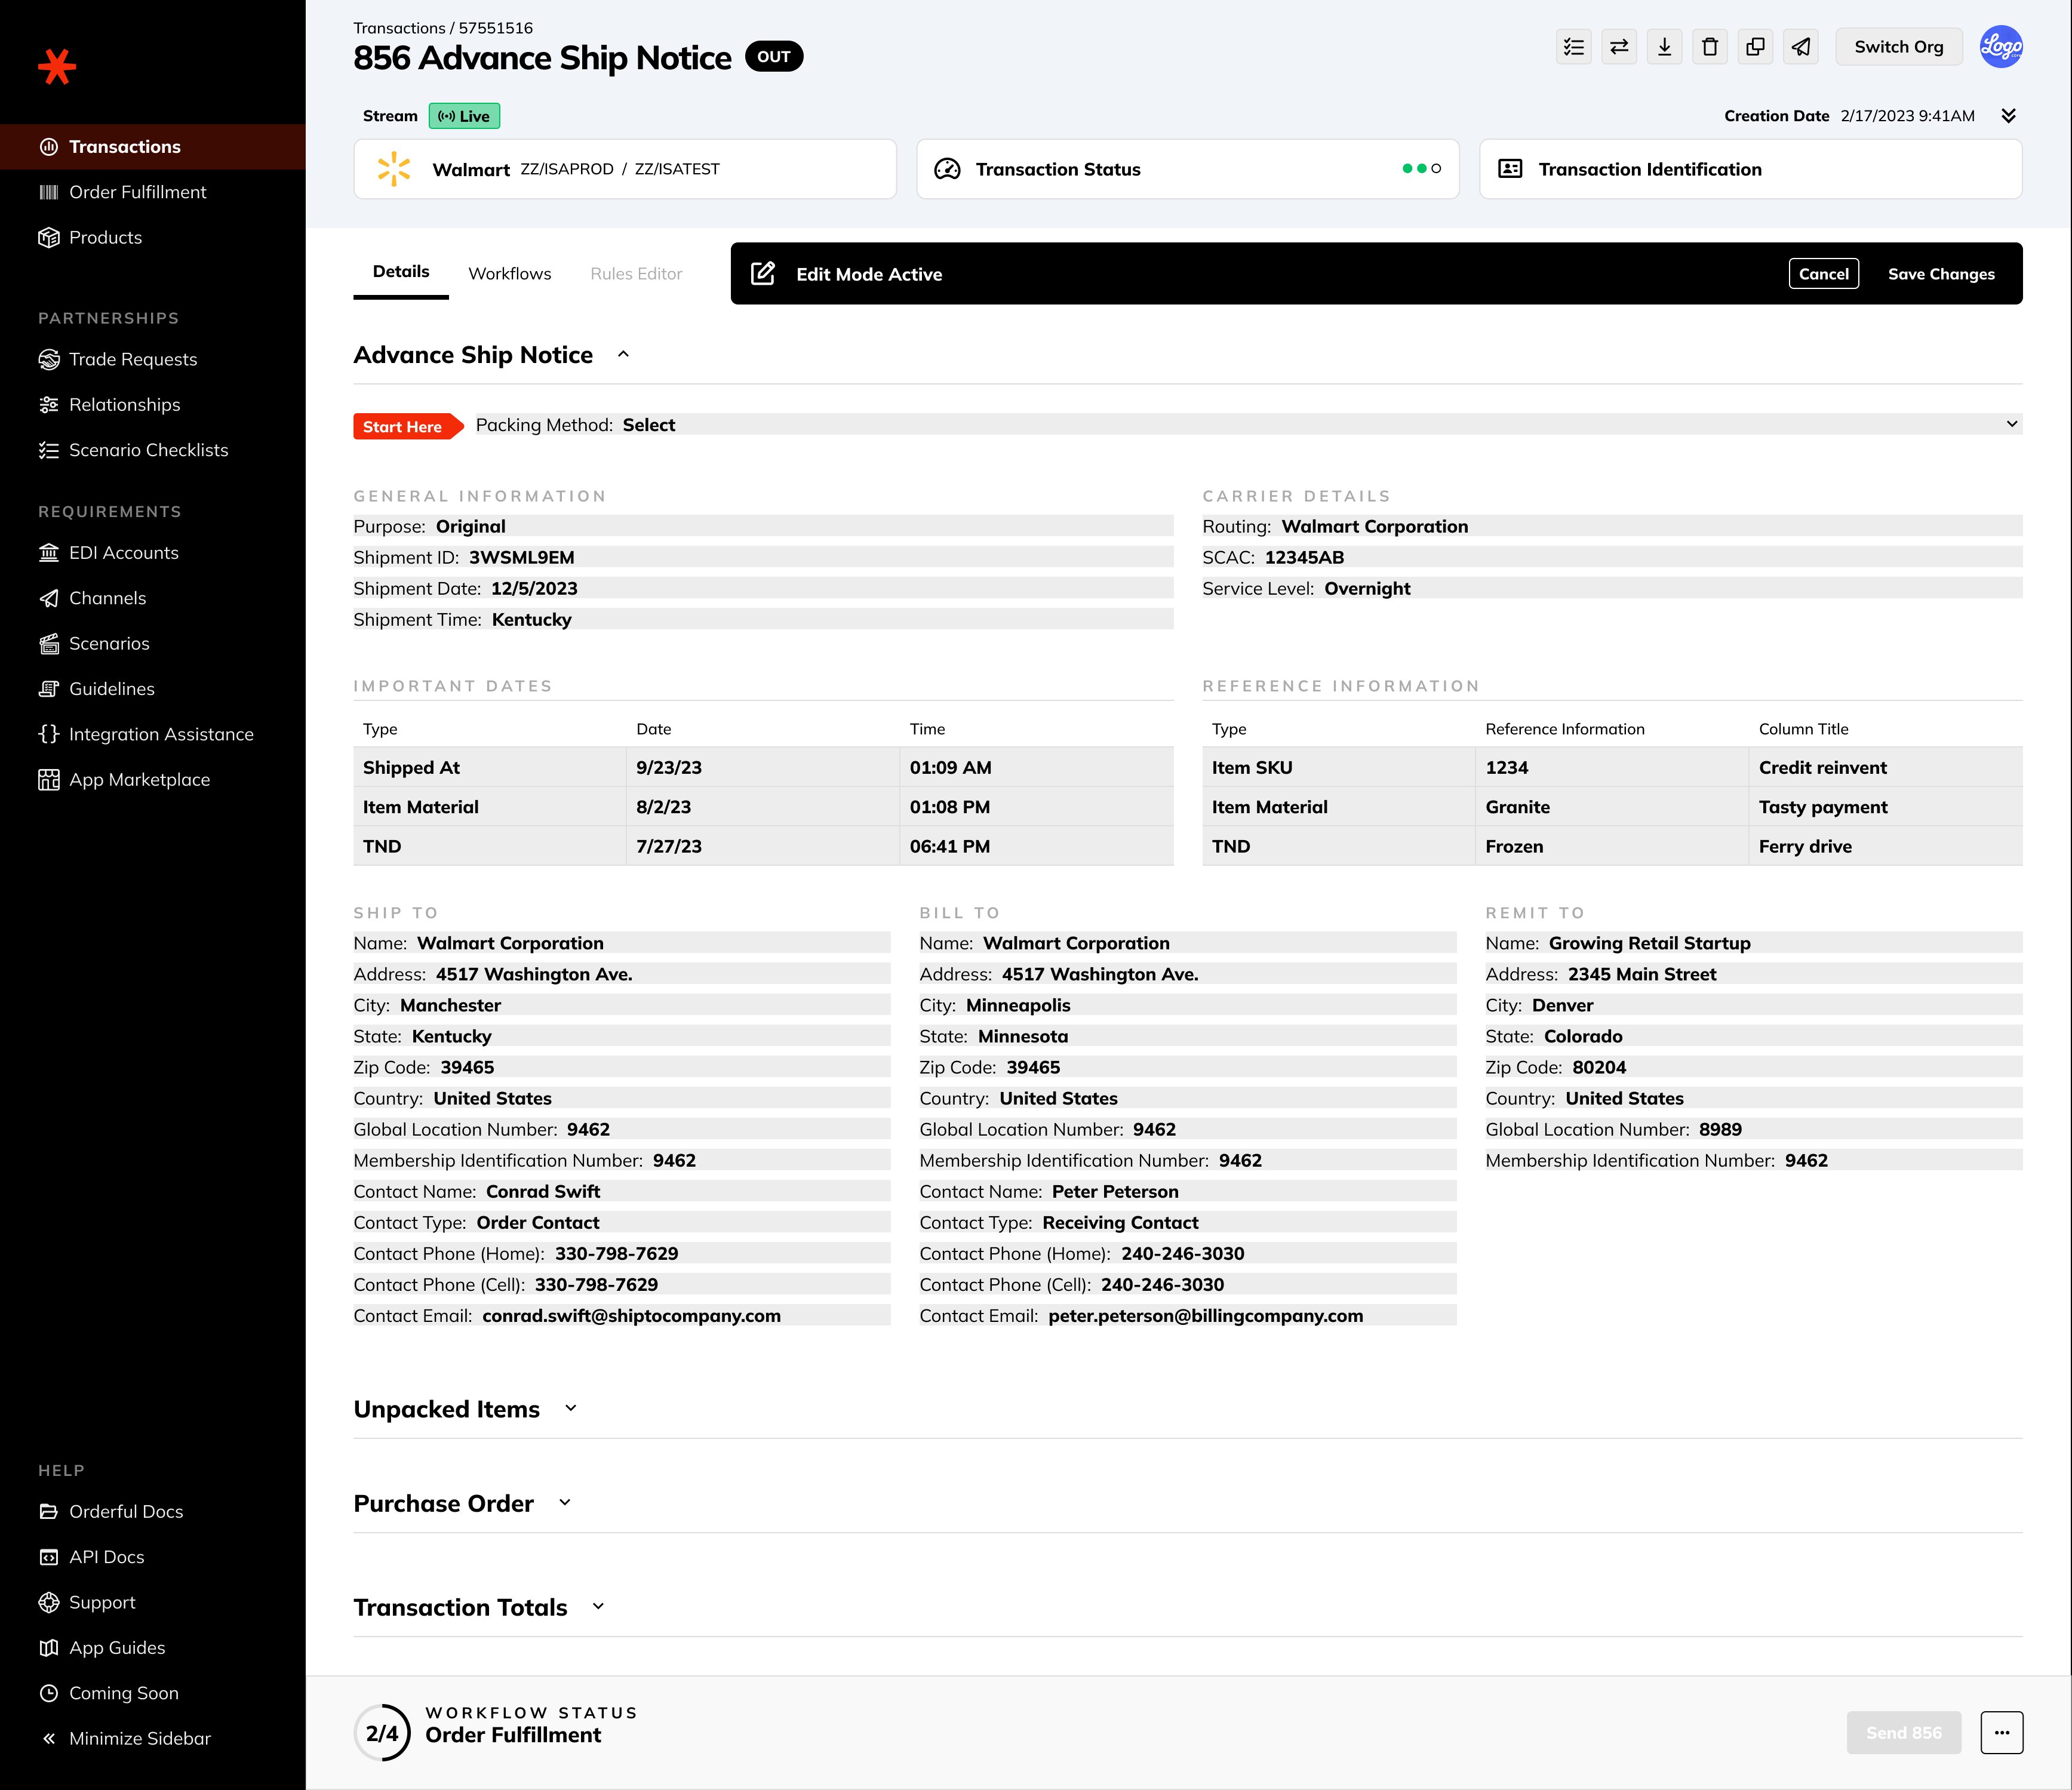Expand the Unpacked Items section

click(571, 1408)
